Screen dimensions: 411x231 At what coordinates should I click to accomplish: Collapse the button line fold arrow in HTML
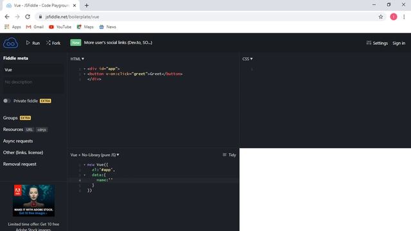pyautogui.click(x=84, y=74)
